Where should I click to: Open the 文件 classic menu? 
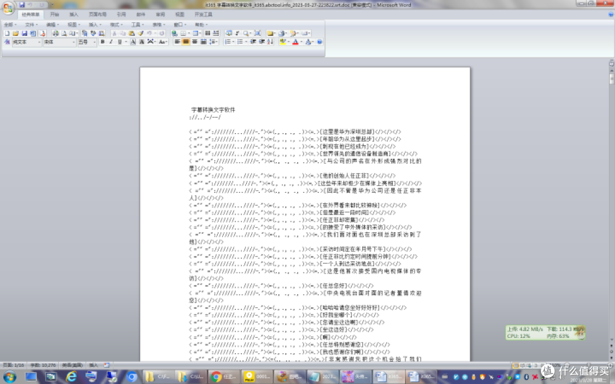(30, 25)
